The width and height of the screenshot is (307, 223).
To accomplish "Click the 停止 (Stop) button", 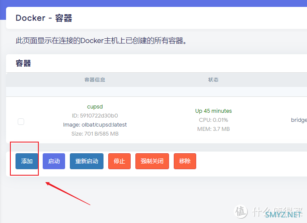I will click(x=119, y=161).
